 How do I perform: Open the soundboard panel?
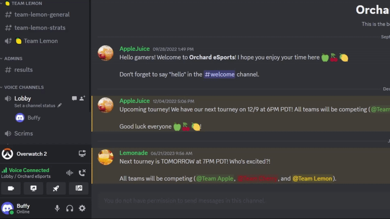click(x=78, y=188)
